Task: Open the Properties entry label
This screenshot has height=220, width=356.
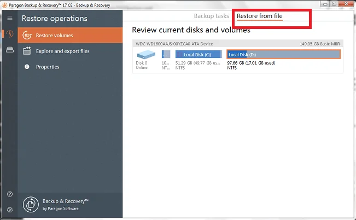Action: [48, 67]
